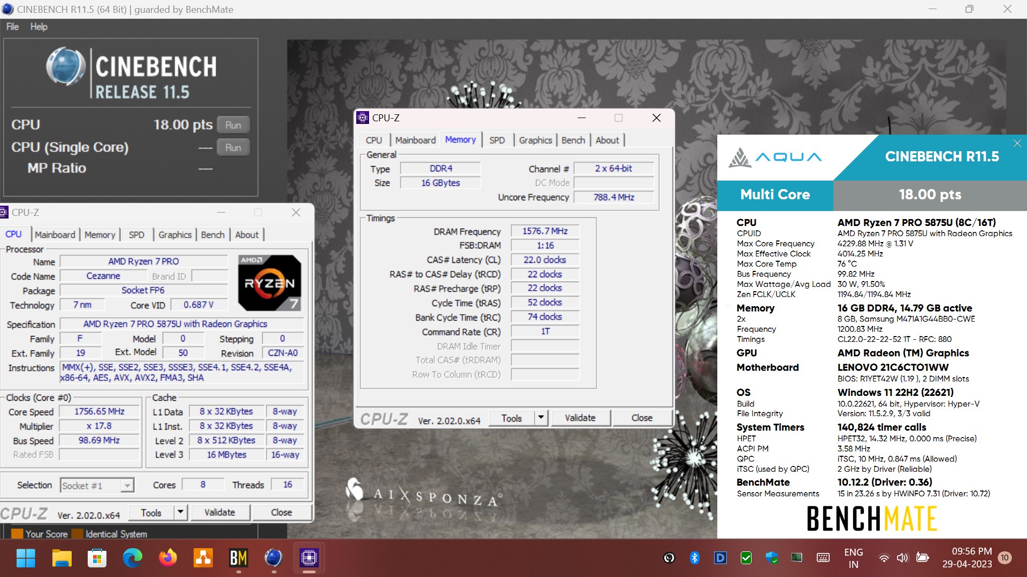
Task: Open About tab in Memory CPU-Z window
Action: [x=607, y=140]
